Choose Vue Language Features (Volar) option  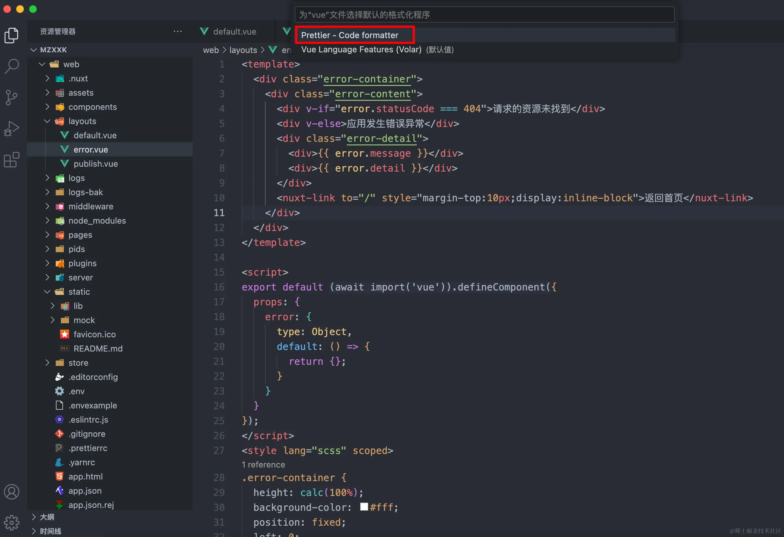pyautogui.click(x=485, y=49)
